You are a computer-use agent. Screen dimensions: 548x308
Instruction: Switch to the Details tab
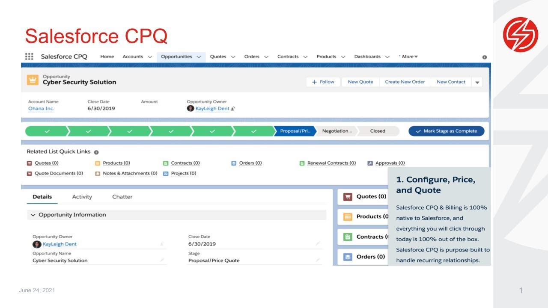tap(42, 197)
